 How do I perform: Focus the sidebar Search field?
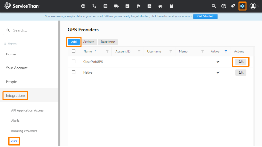click(31, 30)
